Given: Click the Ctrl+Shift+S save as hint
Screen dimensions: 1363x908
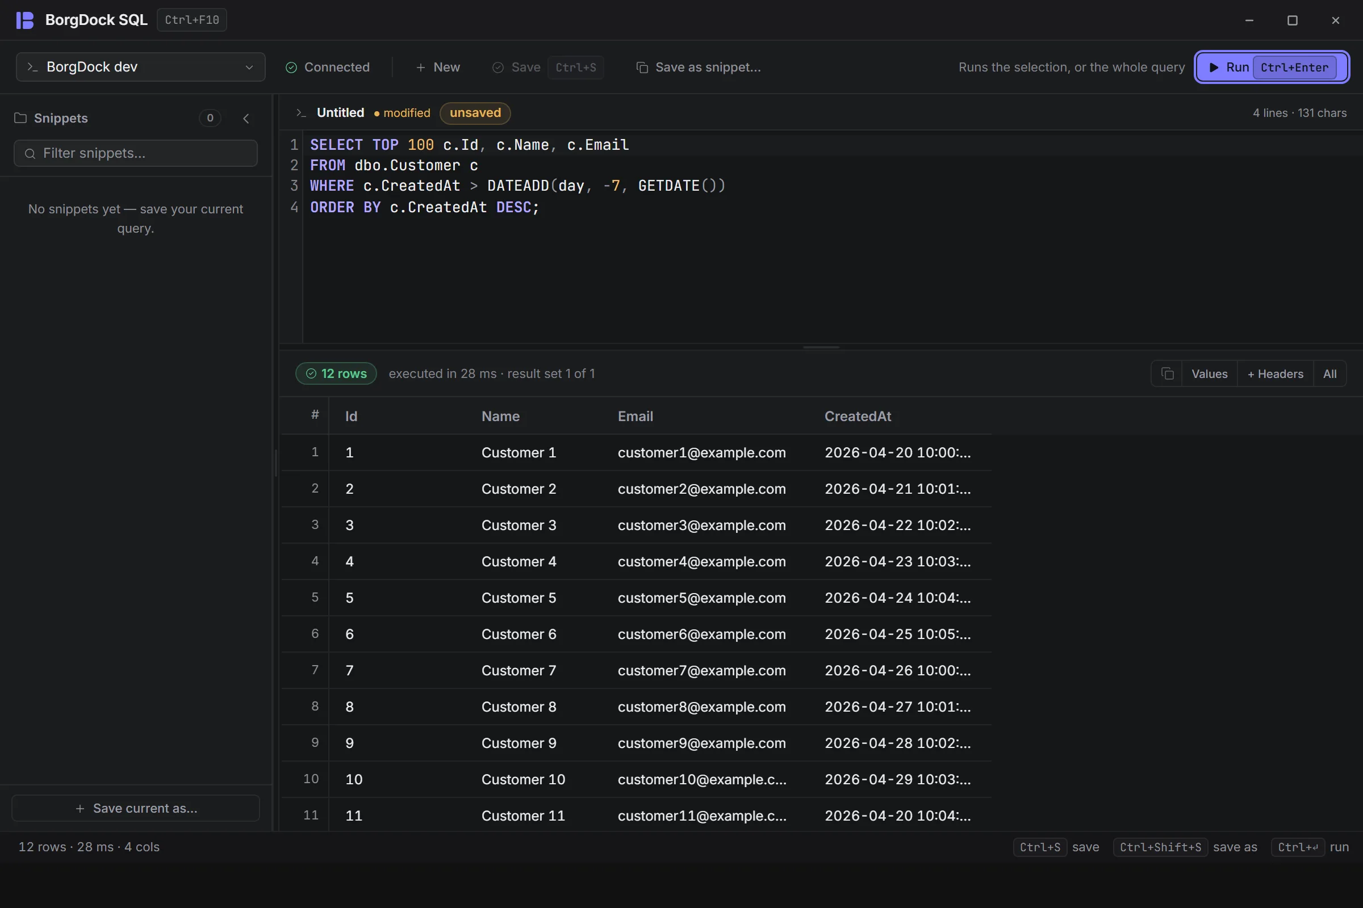Looking at the screenshot, I should pos(1186,847).
